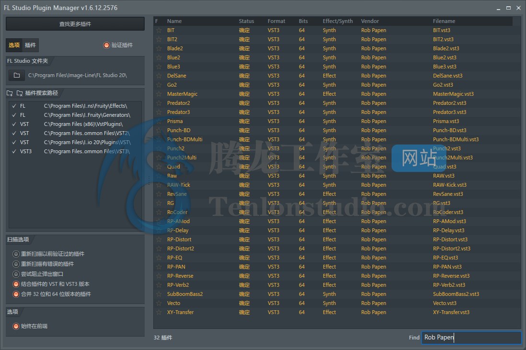The height and width of the screenshot is (350, 526).
Task: Toggle favorite star on Blade2 row
Action: click(159, 48)
